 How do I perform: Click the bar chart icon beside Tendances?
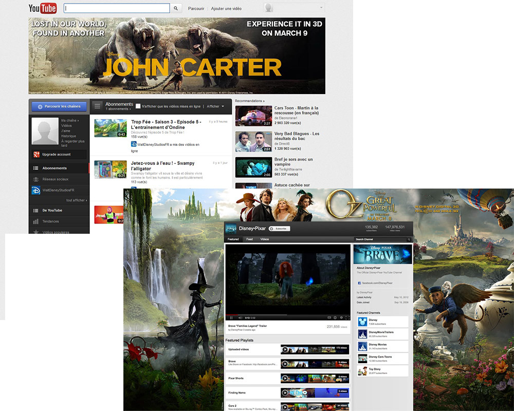tap(36, 221)
